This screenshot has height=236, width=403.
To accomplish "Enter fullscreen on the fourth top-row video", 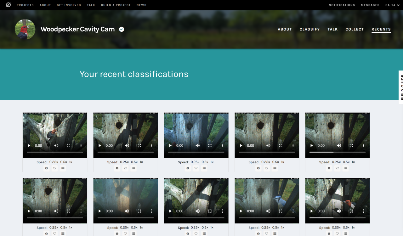I will click(281, 146).
